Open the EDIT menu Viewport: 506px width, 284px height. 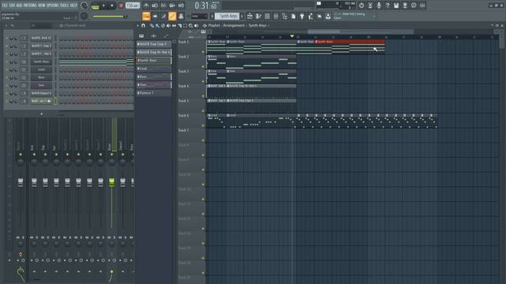(x=12, y=6)
